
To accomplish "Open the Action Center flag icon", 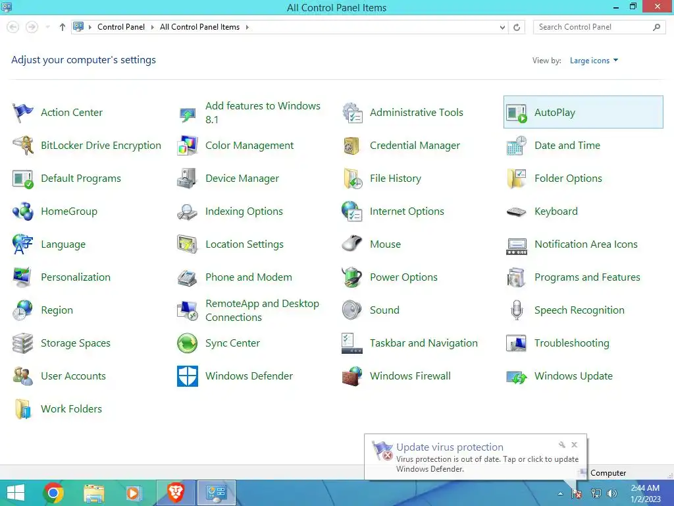I will click(x=23, y=113).
